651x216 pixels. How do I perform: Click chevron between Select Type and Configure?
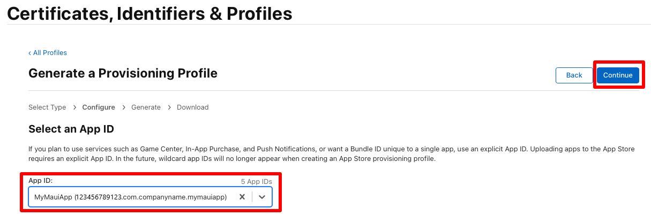coord(74,107)
